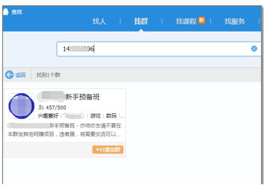
Task: Click the orange 新 badge on 找课程
Action: [201, 20]
